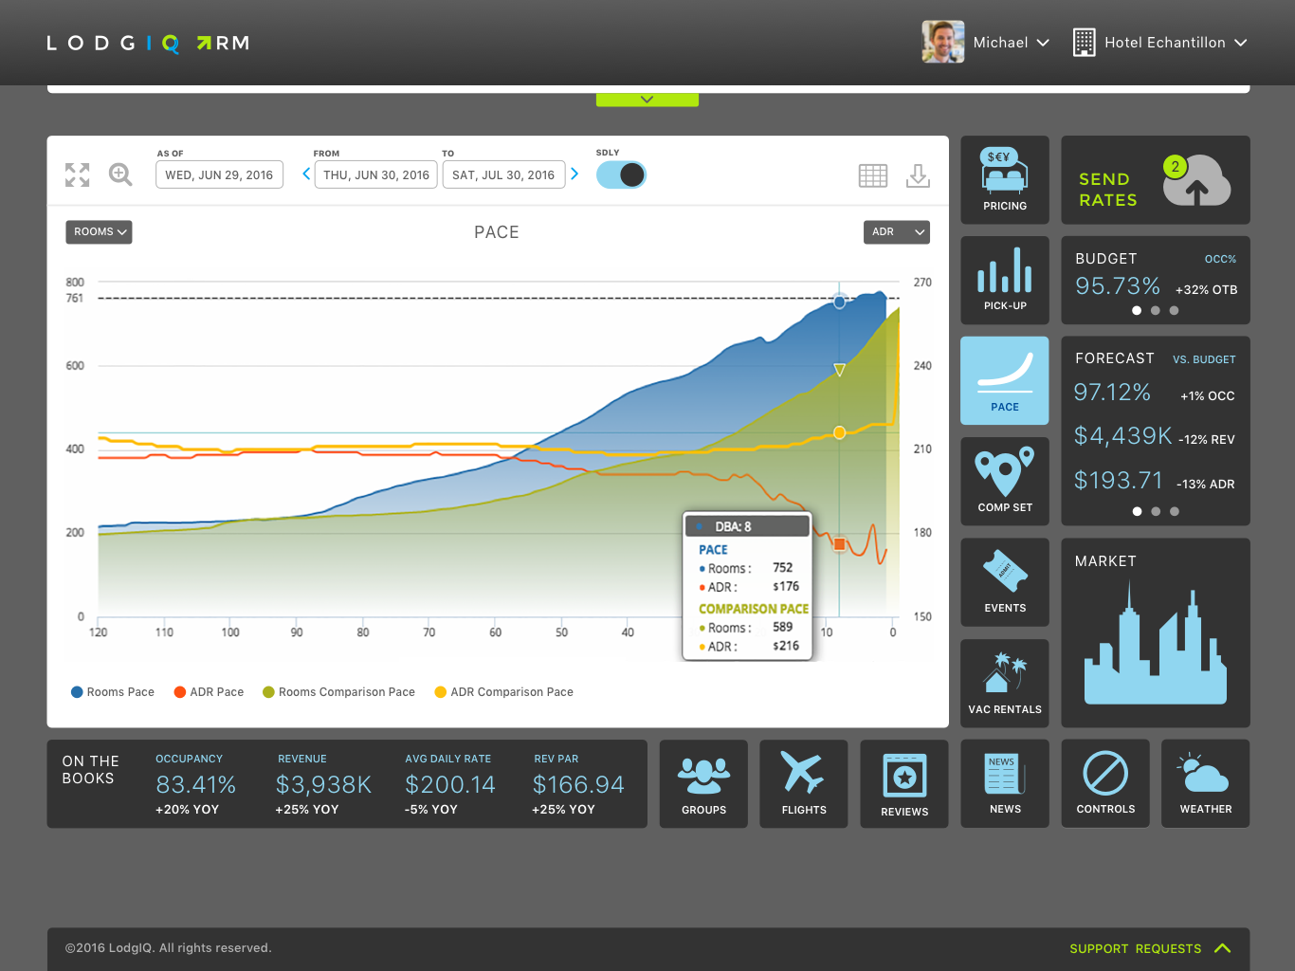Open the Pricing tile
Screen dimensions: 1295x971
pyautogui.click(x=1004, y=179)
